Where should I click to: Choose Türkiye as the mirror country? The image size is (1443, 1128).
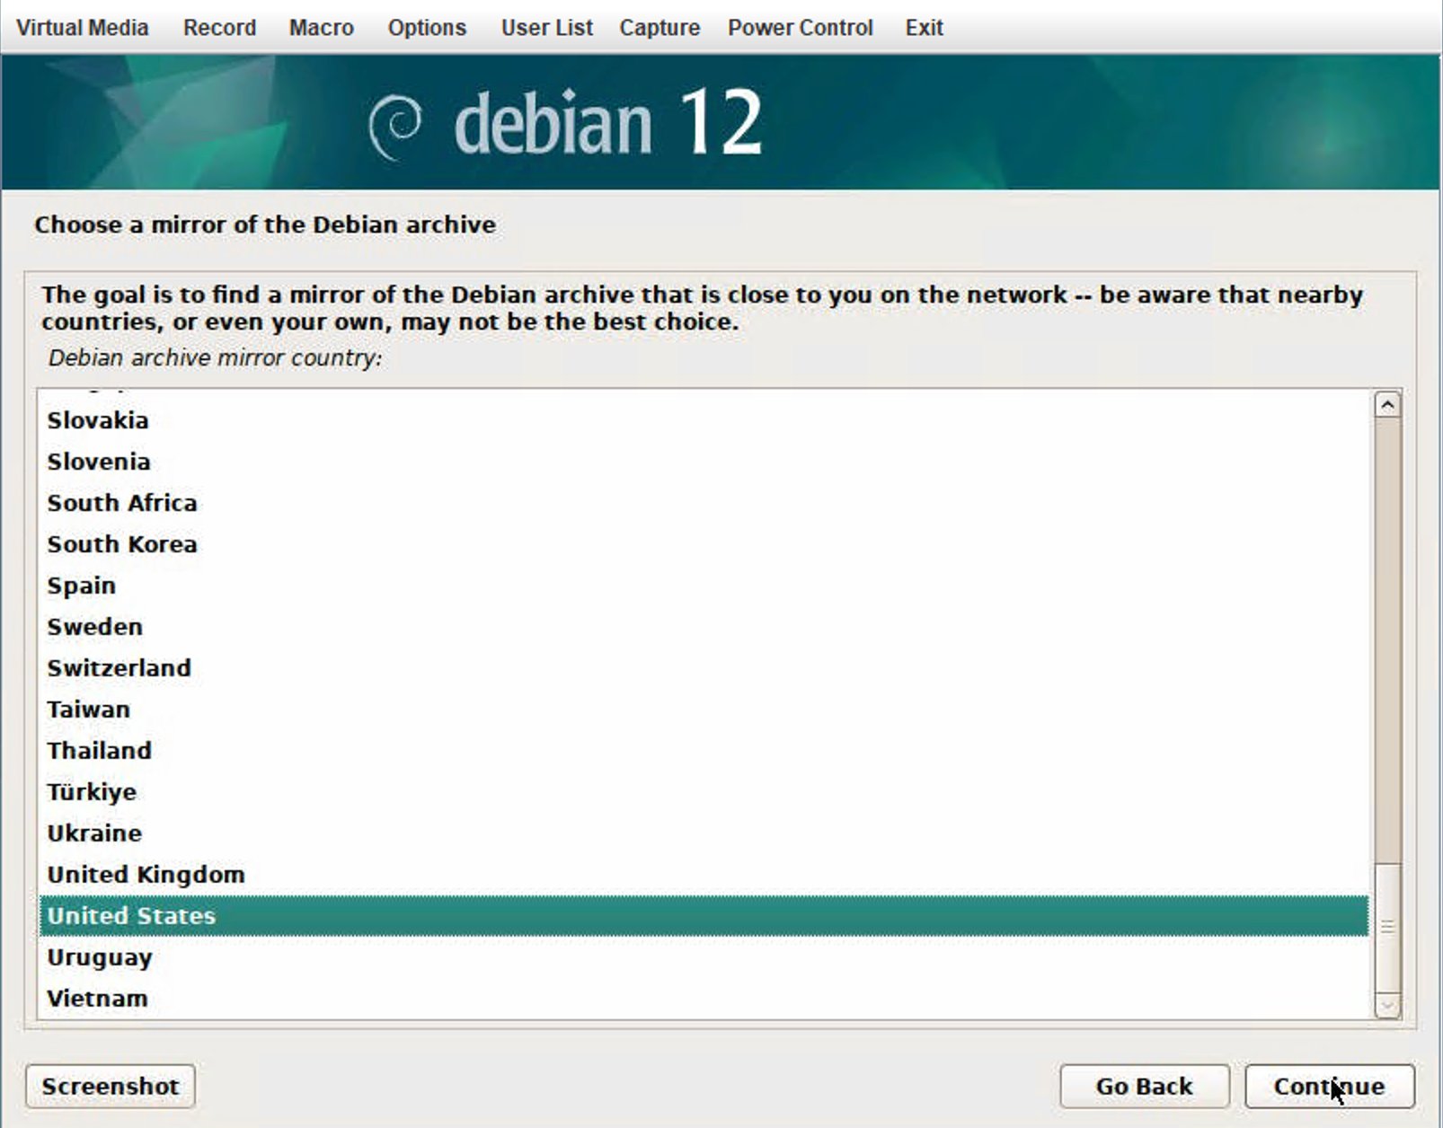click(x=92, y=791)
